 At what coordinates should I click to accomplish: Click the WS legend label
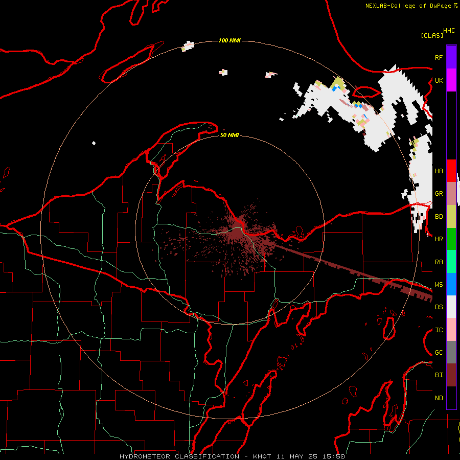click(x=439, y=284)
